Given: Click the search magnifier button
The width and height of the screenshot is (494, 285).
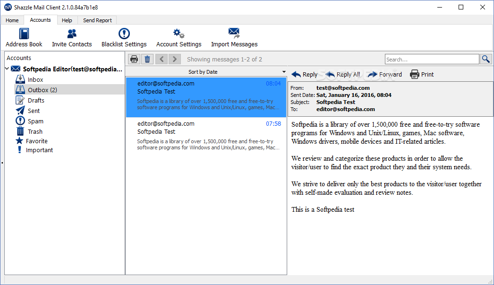Looking at the screenshot, I should pyautogui.click(x=486, y=59).
